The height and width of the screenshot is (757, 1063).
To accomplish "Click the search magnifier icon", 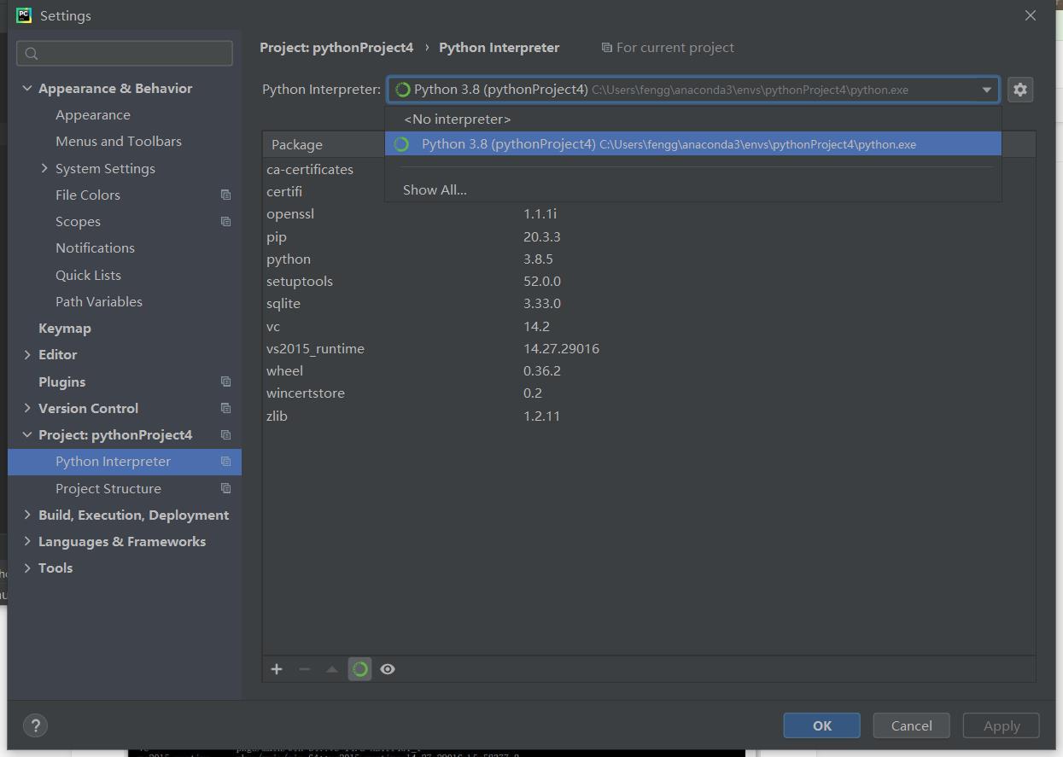I will click(x=32, y=54).
